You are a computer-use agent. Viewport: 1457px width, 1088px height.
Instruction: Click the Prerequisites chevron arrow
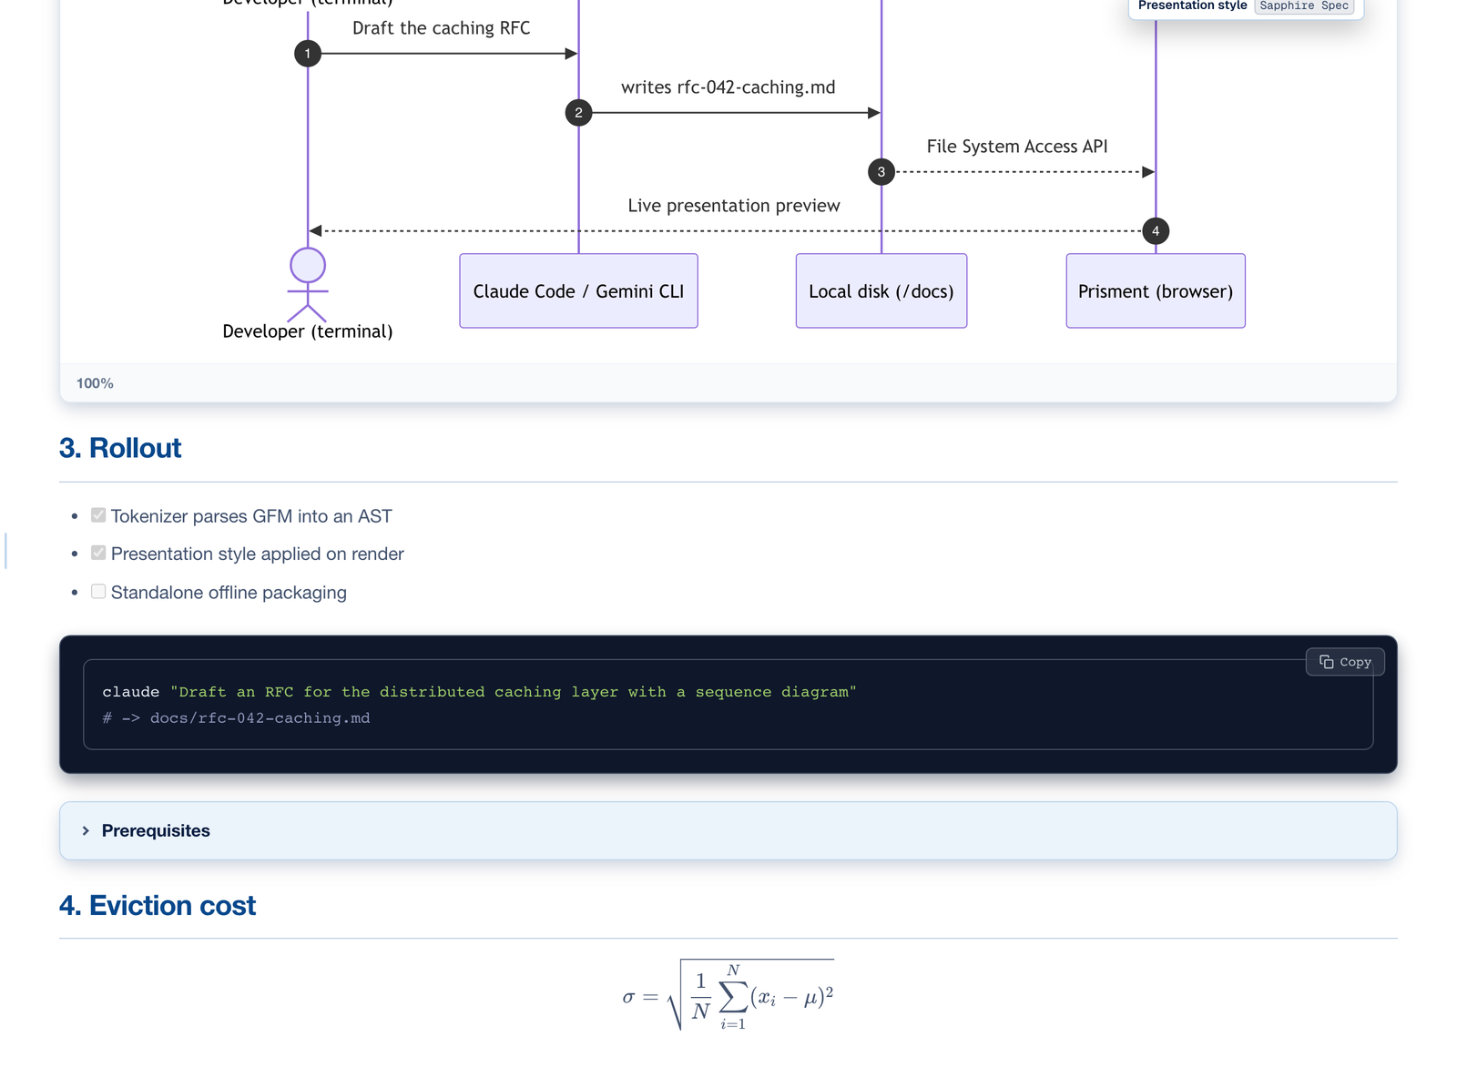[x=86, y=830]
